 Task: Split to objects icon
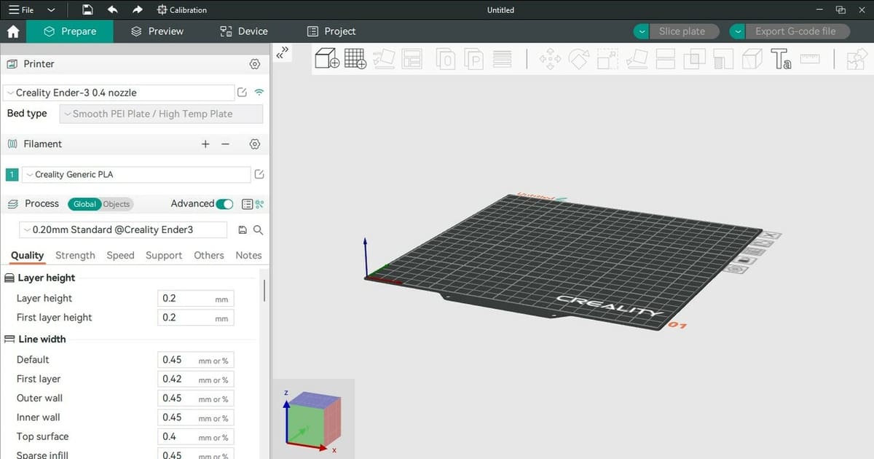click(446, 58)
